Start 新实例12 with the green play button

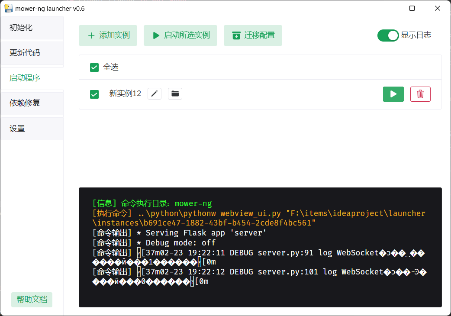[x=393, y=94]
